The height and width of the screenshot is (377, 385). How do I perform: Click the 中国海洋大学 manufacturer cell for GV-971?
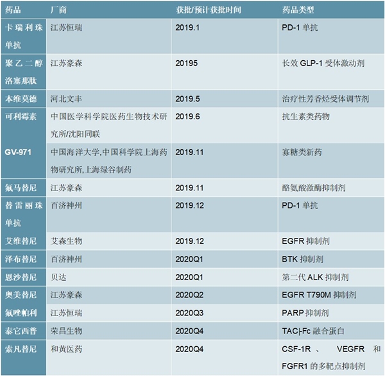click(x=109, y=161)
